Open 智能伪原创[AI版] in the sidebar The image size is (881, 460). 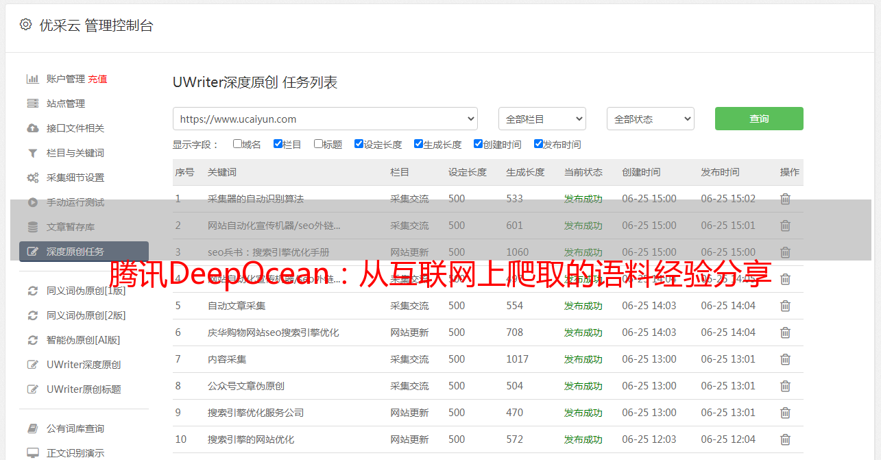coord(84,340)
